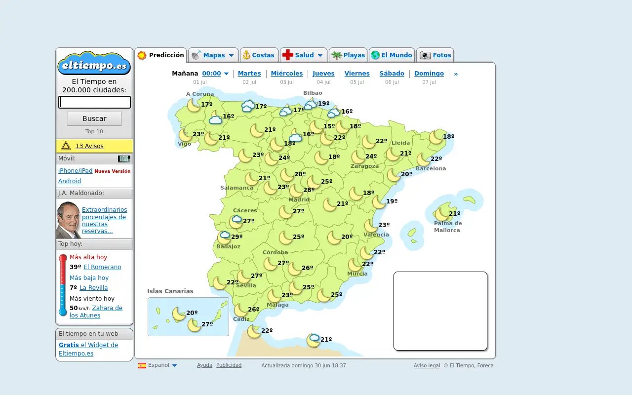Click the moon icon over Palma de Mallorca
This screenshot has width=632, height=395.
point(441,214)
